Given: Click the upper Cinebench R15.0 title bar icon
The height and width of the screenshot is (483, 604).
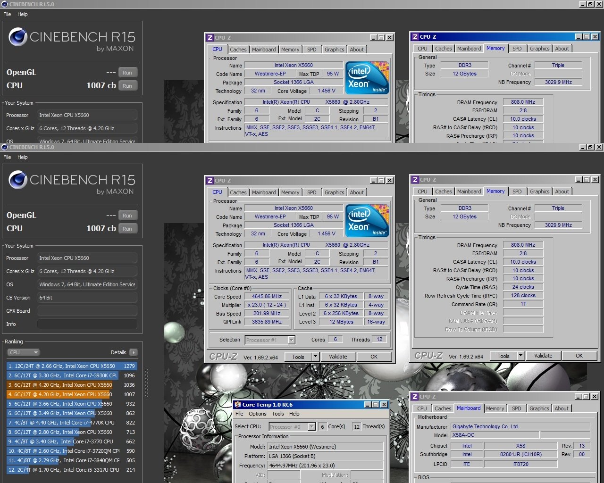Looking at the screenshot, I should 5,4.
